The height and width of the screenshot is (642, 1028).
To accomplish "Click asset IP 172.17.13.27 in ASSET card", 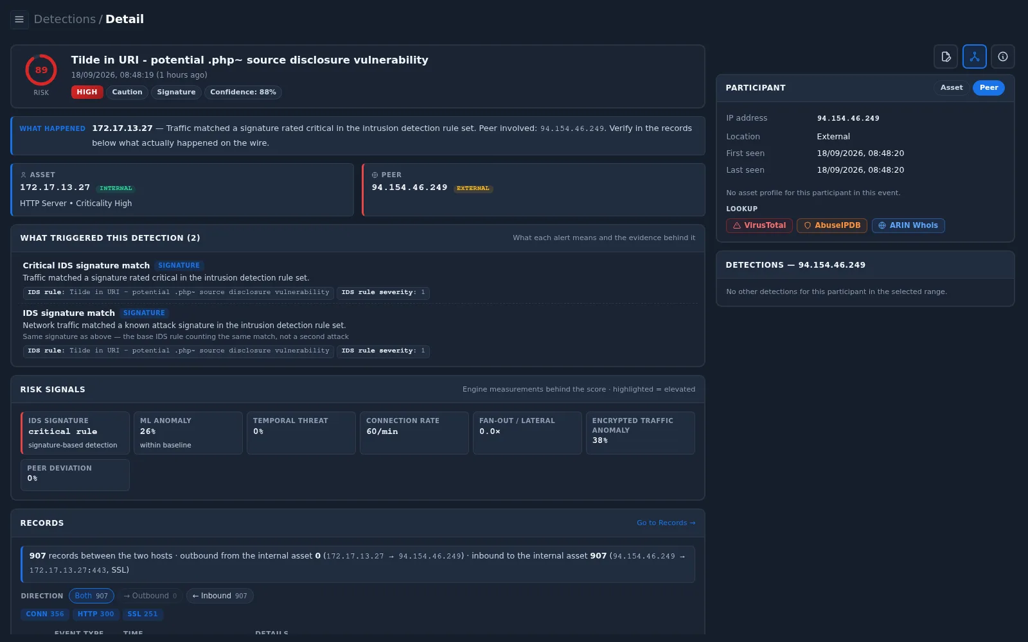I will point(55,187).
